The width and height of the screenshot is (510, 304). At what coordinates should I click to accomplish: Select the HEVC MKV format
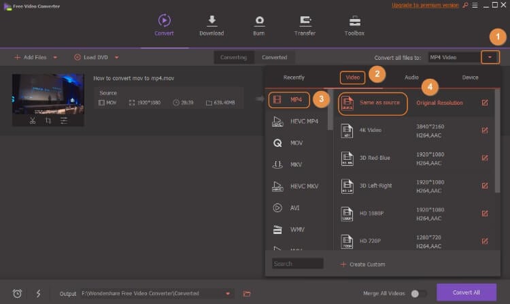coord(295,186)
